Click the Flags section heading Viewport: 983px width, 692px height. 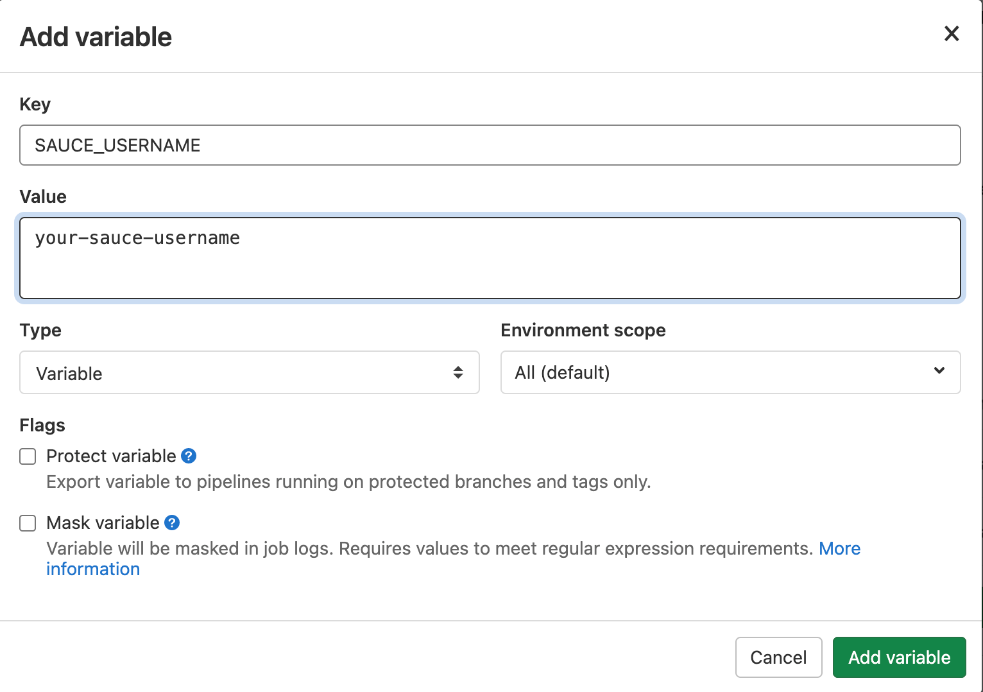(42, 425)
